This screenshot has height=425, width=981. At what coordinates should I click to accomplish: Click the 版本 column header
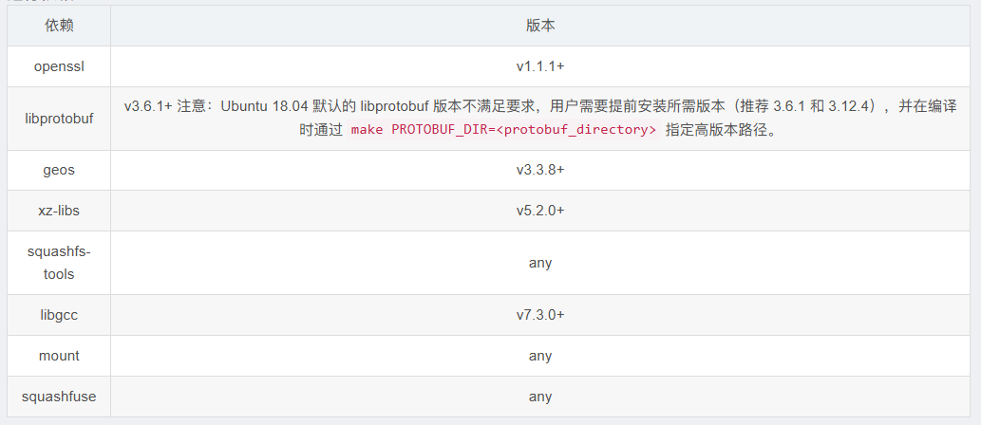(539, 26)
